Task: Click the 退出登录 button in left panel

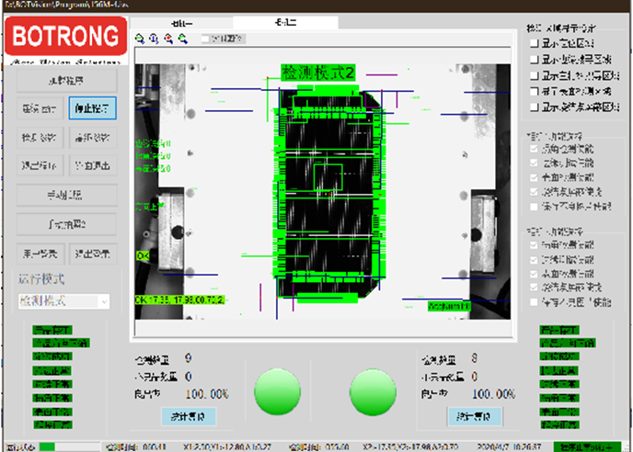Action: (92, 254)
